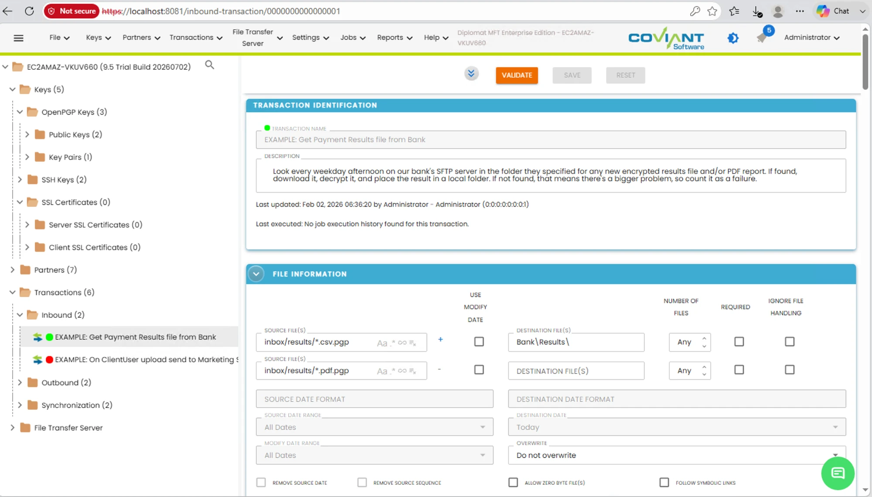Open the hamburger navigation menu
Screen dimensions: 872x497
pyautogui.click(x=18, y=38)
